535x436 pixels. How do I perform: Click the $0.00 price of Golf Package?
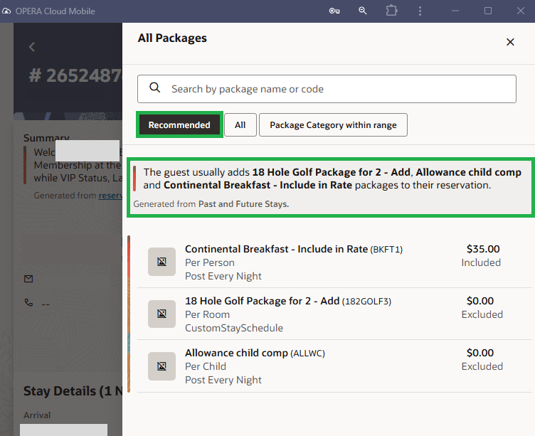tap(480, 301)
